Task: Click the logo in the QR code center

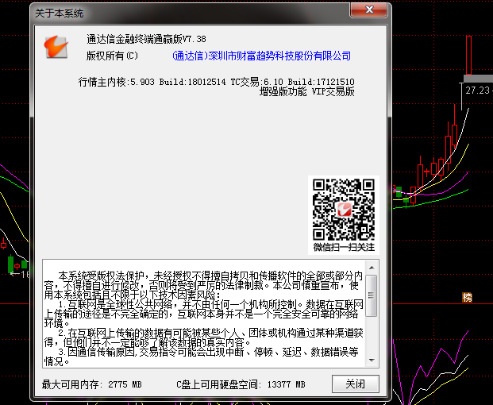Action: pos(343,210)
